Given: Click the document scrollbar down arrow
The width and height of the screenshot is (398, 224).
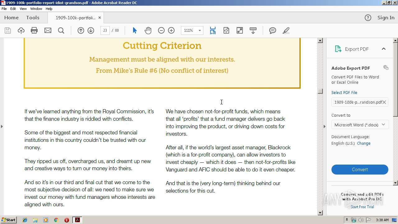Looking at the screenshot, I should pos(320,213).
